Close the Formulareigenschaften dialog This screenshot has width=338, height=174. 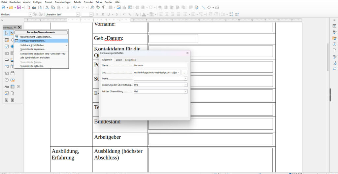click(x=187, y=53)
